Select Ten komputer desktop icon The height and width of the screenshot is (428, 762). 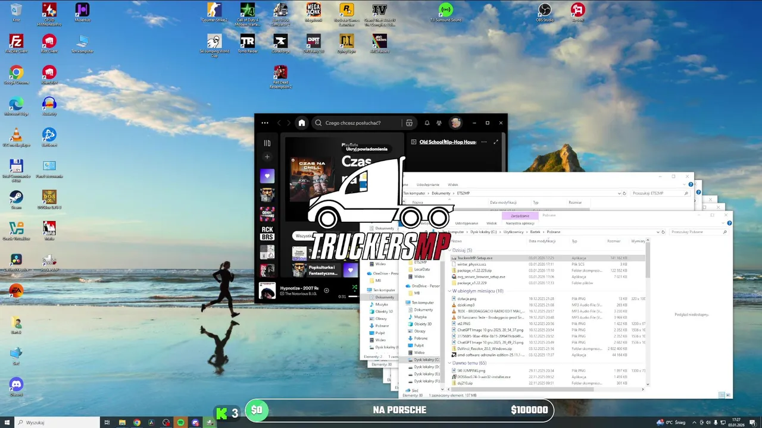point(82,43)
